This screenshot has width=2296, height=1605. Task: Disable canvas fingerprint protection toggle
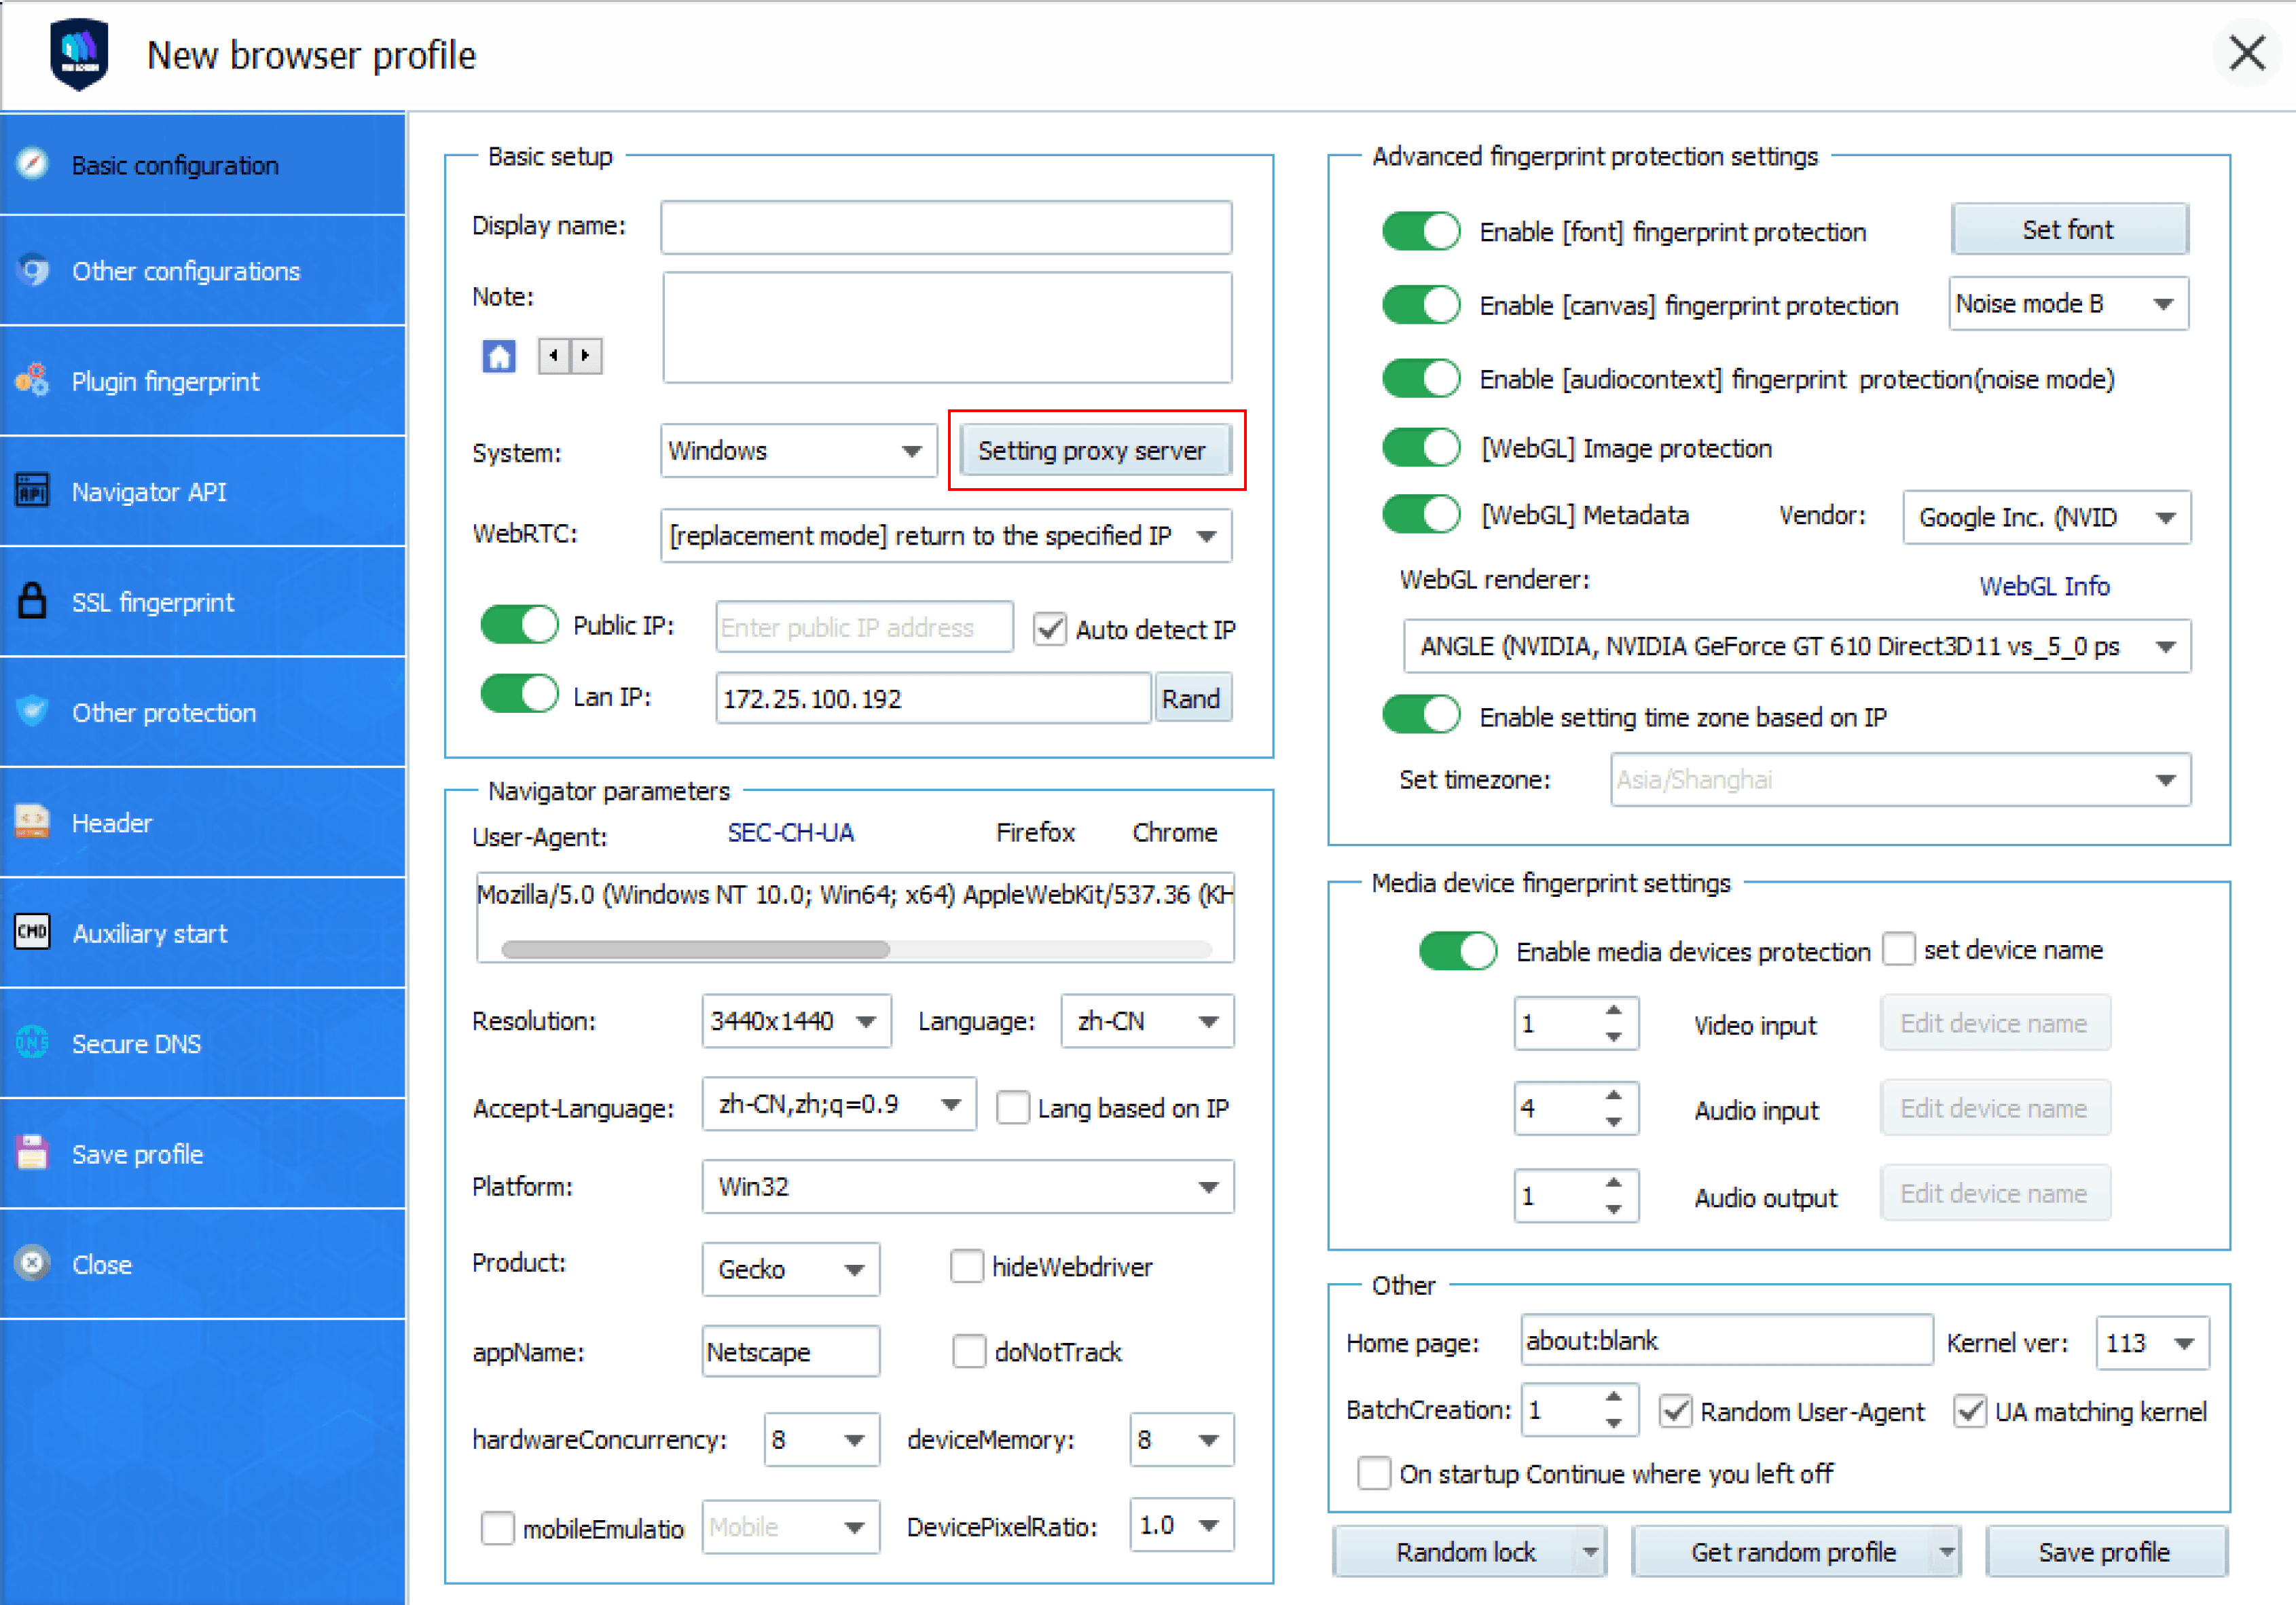(1421, 304)
